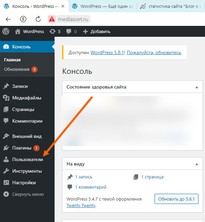
Task: Collapse the sidebar with Свернуть меню
Action: tap(24, 194)
